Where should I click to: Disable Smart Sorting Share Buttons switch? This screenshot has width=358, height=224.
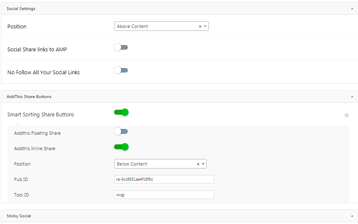[121, 112]
